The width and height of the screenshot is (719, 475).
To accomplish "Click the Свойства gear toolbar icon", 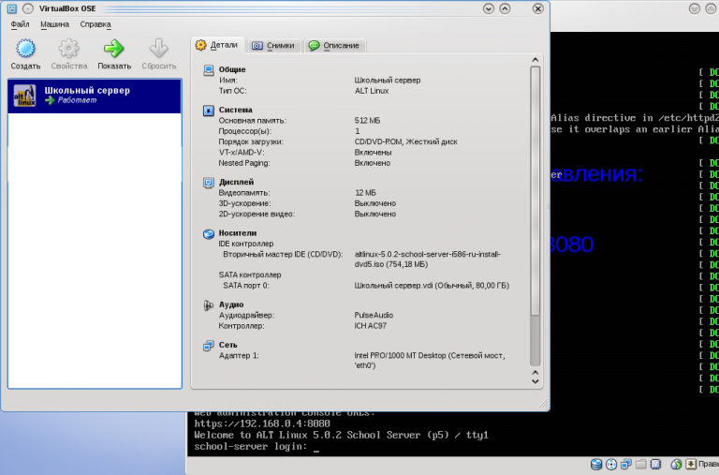I will click(68, 49).
